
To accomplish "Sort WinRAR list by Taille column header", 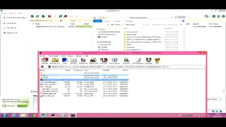I will [68, 70].
